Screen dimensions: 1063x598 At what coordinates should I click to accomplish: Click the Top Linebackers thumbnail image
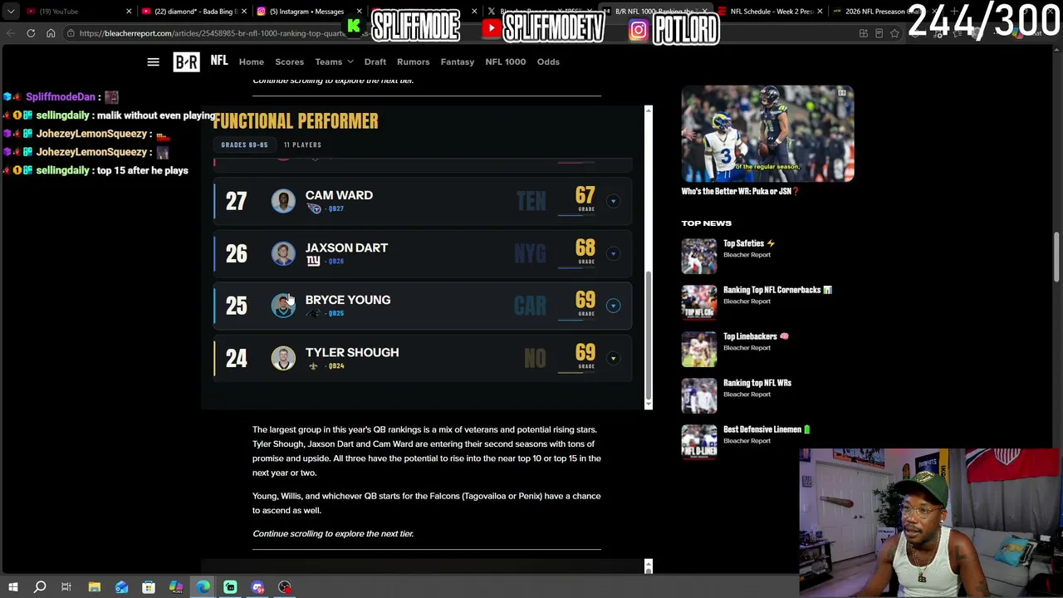(x=699, y=350)
